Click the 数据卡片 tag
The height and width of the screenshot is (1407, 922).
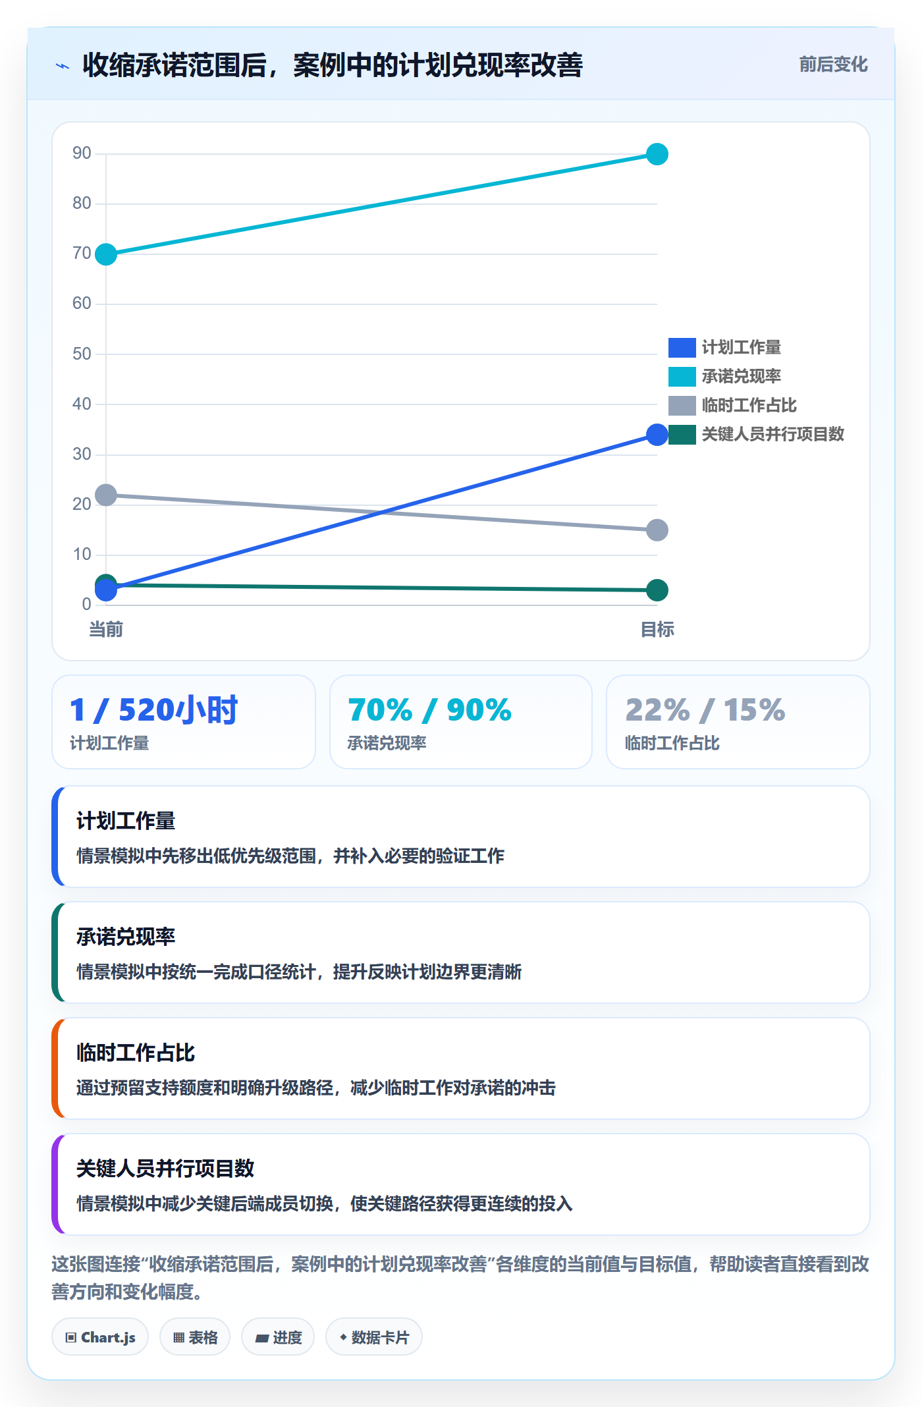click(374, 1337)
